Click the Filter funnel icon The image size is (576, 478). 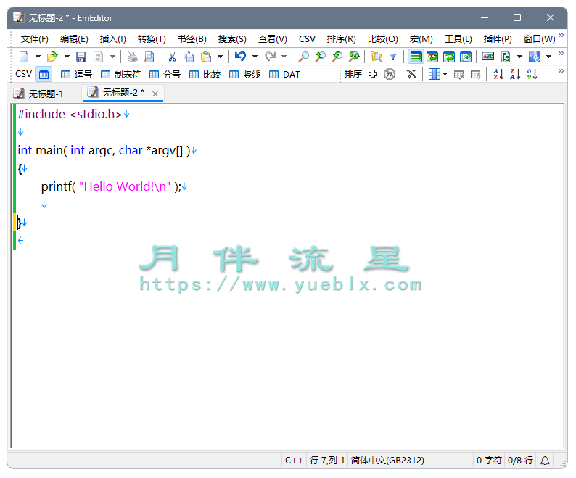click(393, 57)
